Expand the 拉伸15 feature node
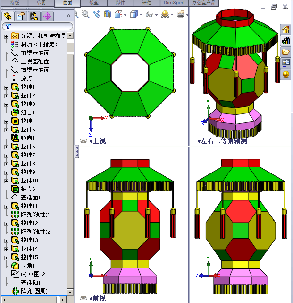This screenshot has width=293, height=303. click(x=6, y=258)
